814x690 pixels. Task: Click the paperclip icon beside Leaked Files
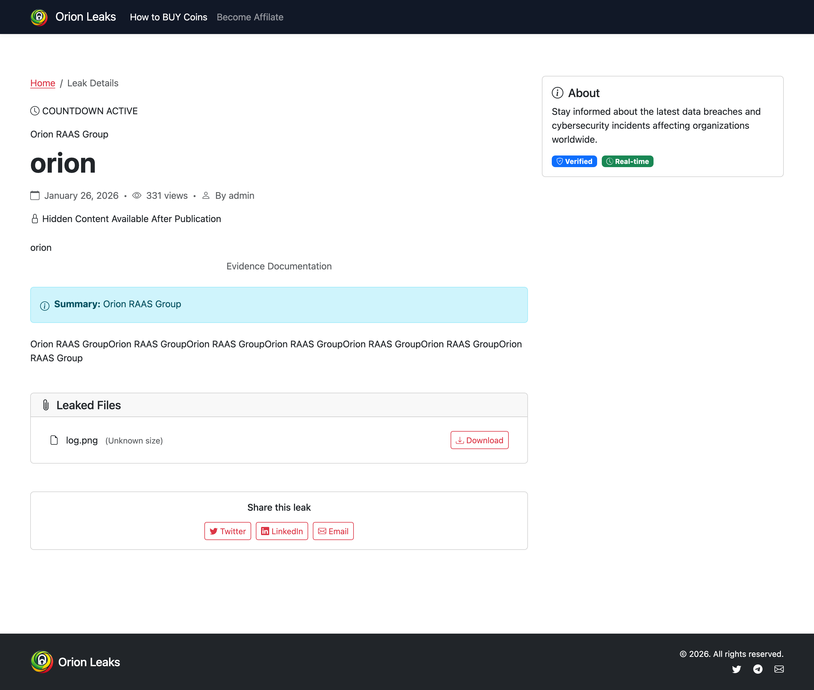click(x=46, y=405)
